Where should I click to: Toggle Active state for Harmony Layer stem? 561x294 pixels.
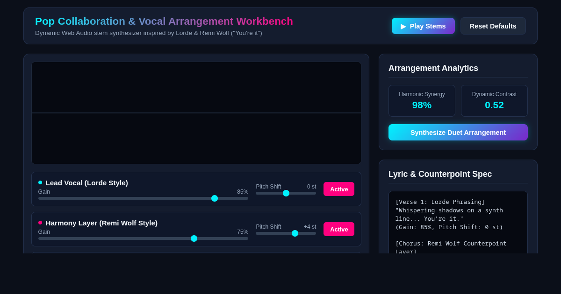[x=339, y=229]
